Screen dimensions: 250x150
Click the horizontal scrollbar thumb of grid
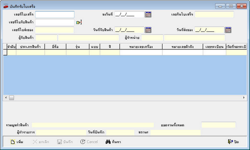12,98
